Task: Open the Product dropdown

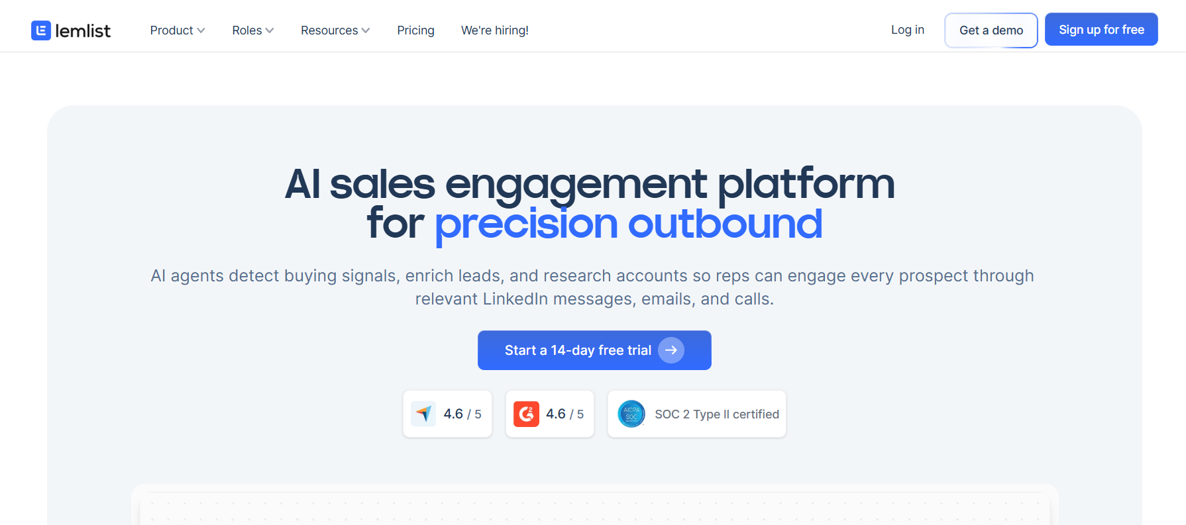Action: pyautogui.click(x=177, y=30)
